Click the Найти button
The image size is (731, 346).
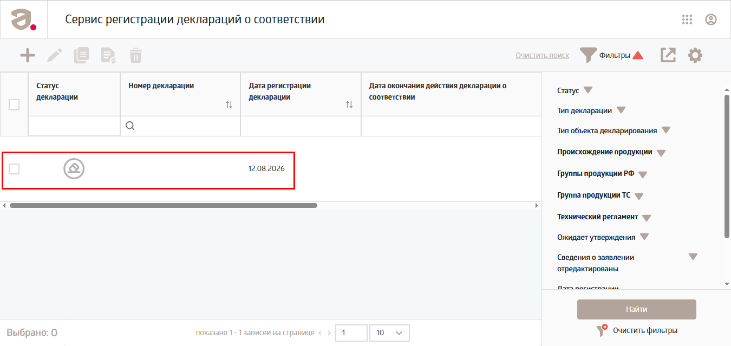pyautogui.click(x=637, y=310)
